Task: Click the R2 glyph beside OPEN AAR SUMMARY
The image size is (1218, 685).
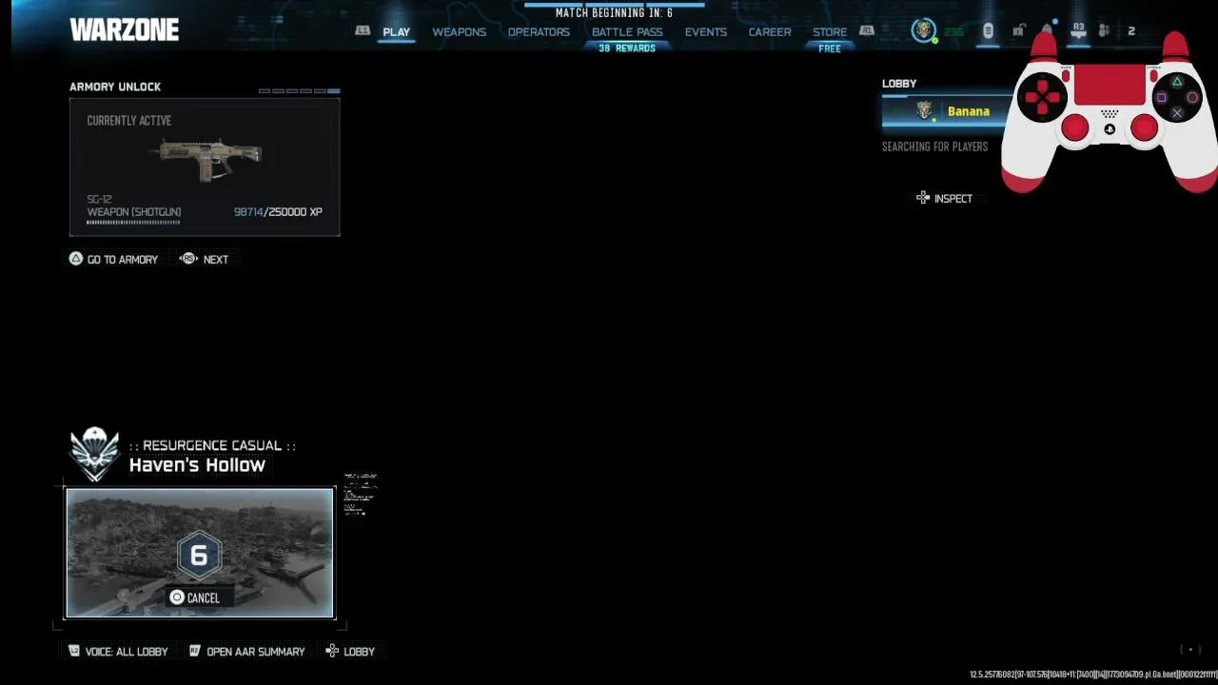Action: click(x=195, y=651)
